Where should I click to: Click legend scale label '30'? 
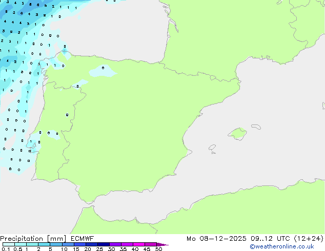tap(111, 249)
